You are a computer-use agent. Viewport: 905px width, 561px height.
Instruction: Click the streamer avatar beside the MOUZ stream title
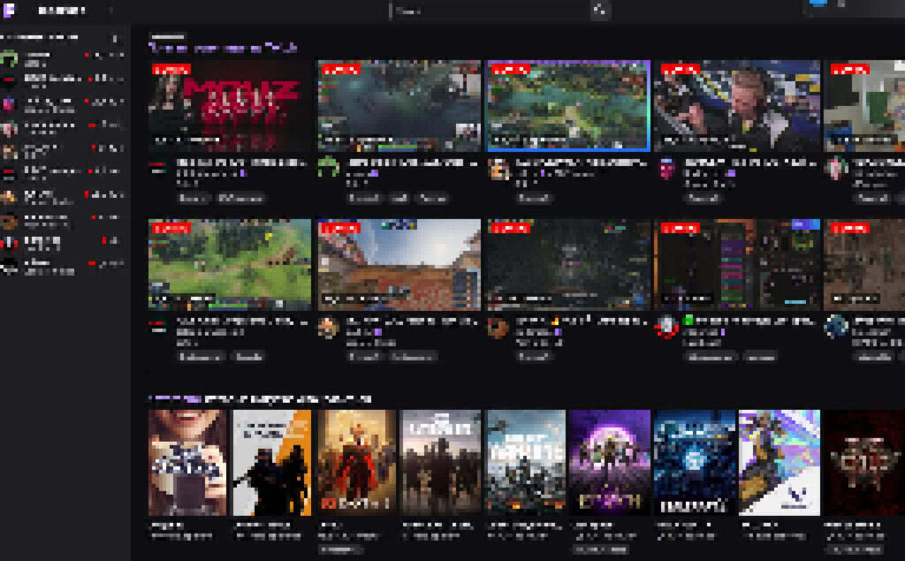pyautogui.click(x=158, y=169)
